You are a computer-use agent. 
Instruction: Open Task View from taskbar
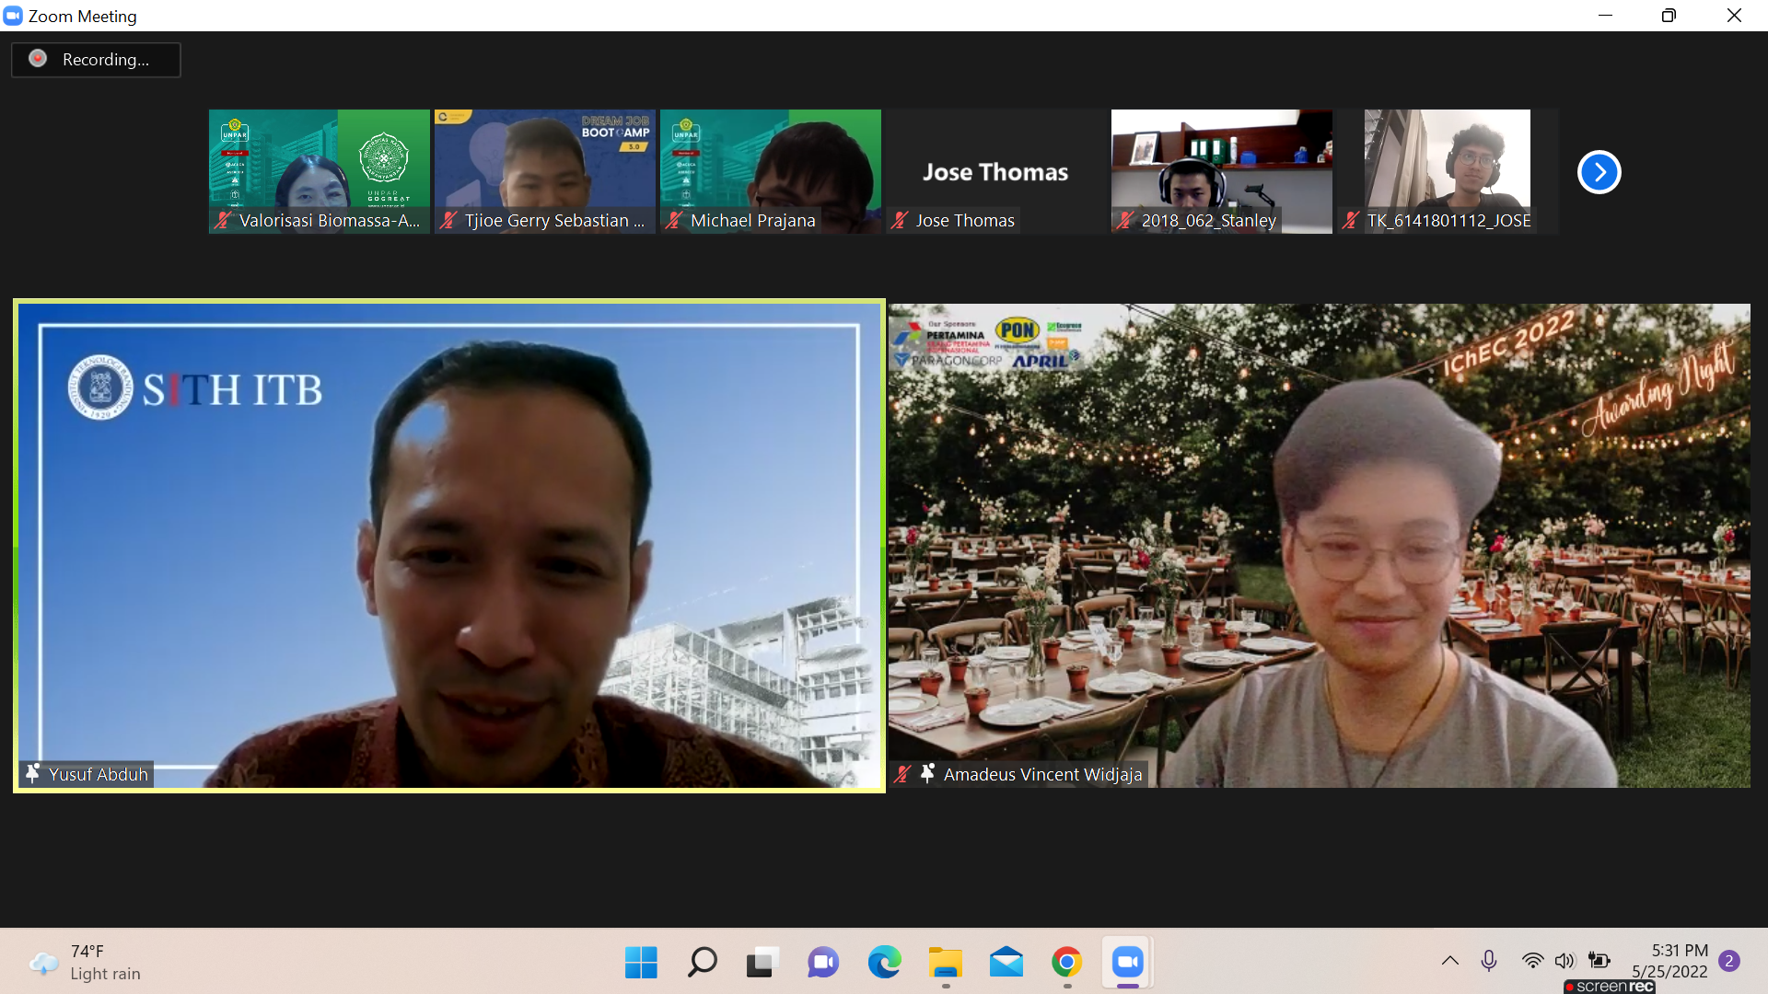[x=762, y=963]
